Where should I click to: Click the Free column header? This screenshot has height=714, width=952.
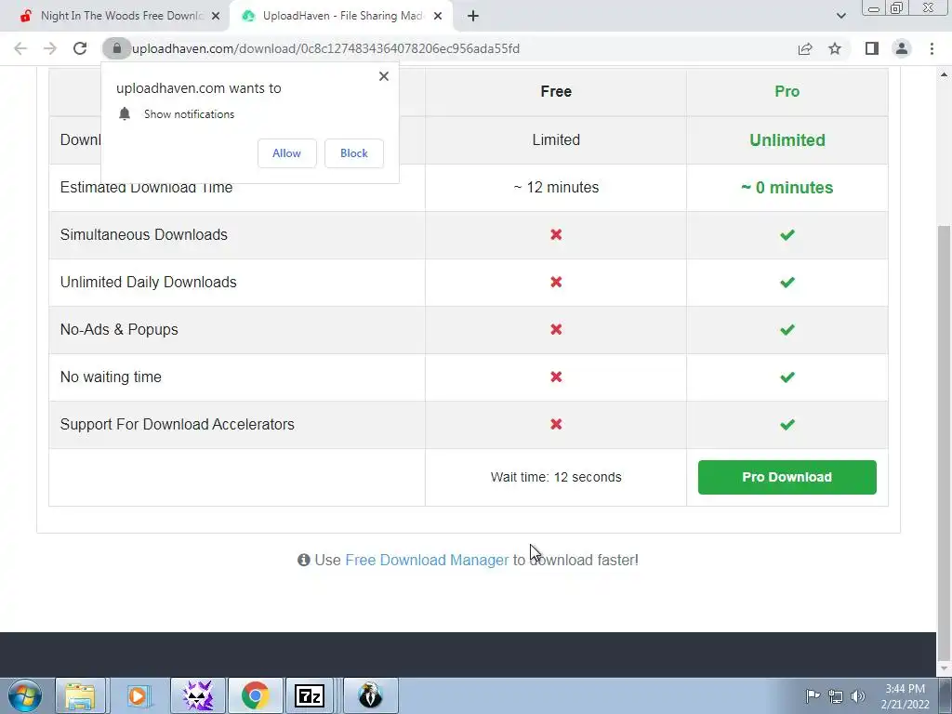(x=556, y=91)
